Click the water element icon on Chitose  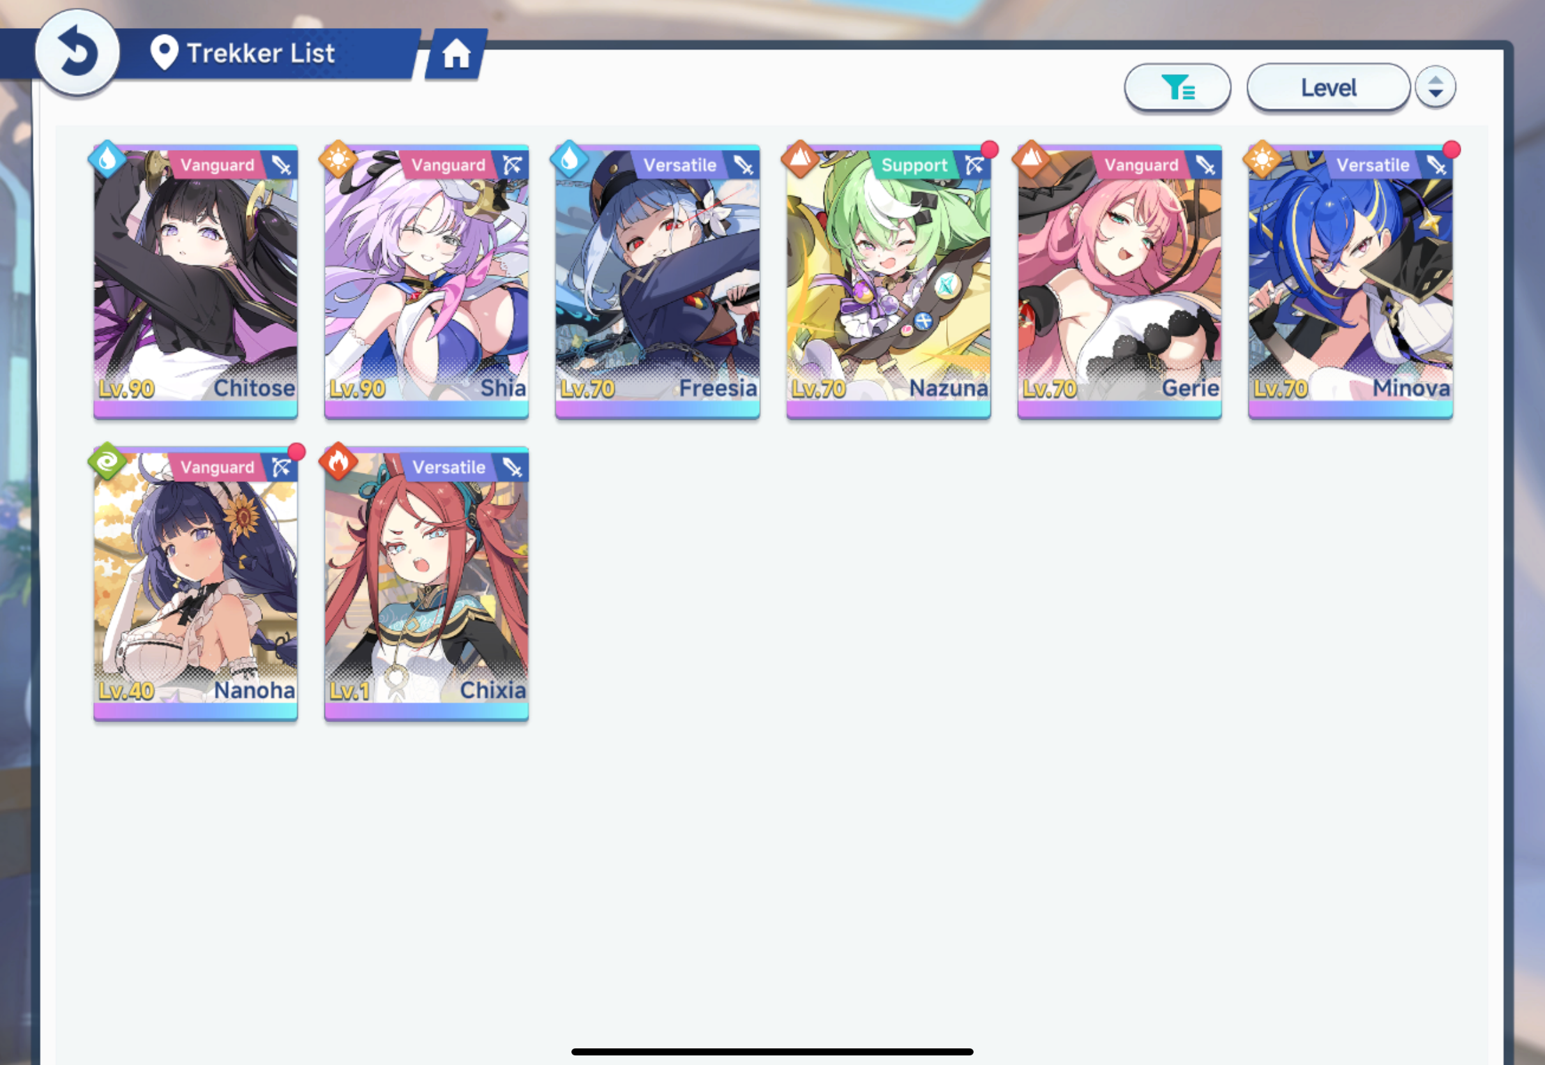pyautogui.click(x=107, y=160)
